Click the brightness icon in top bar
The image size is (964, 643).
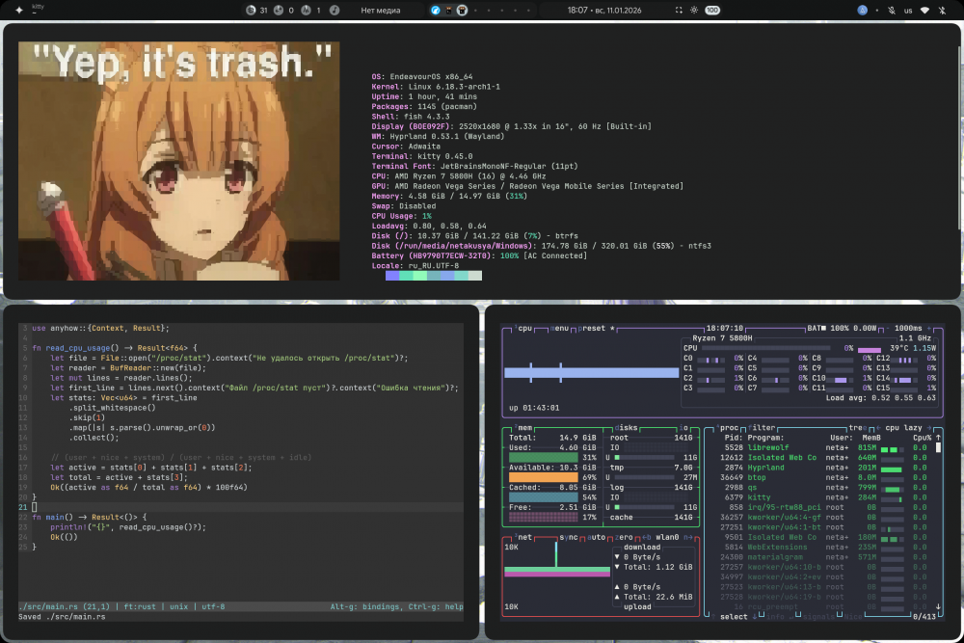pos(694,10)
